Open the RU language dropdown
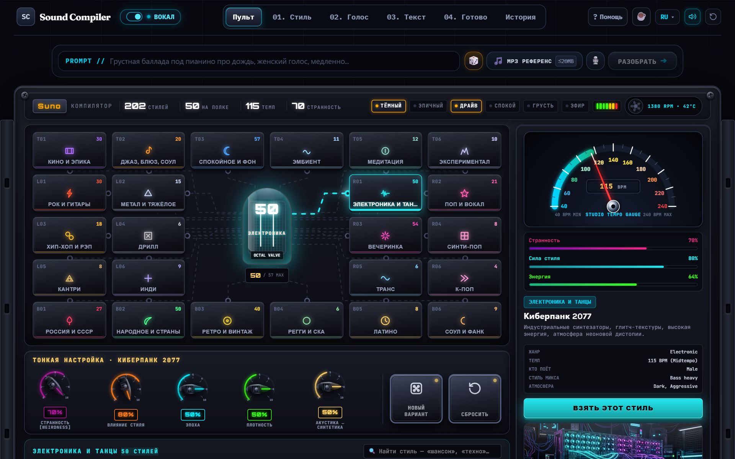 click(x=667, y=17)
